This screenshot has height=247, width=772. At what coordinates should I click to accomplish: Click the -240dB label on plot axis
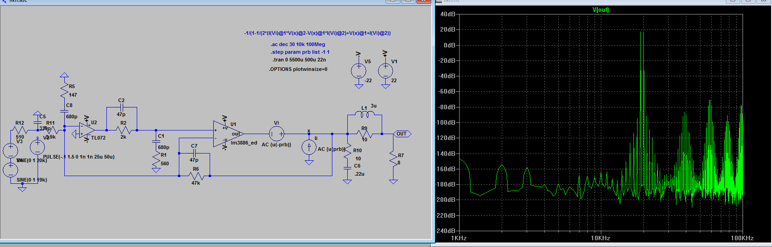pyautogui.click(x=446, y=231)
